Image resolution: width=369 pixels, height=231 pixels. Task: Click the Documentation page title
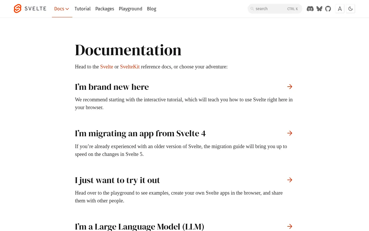coord(128,50)
